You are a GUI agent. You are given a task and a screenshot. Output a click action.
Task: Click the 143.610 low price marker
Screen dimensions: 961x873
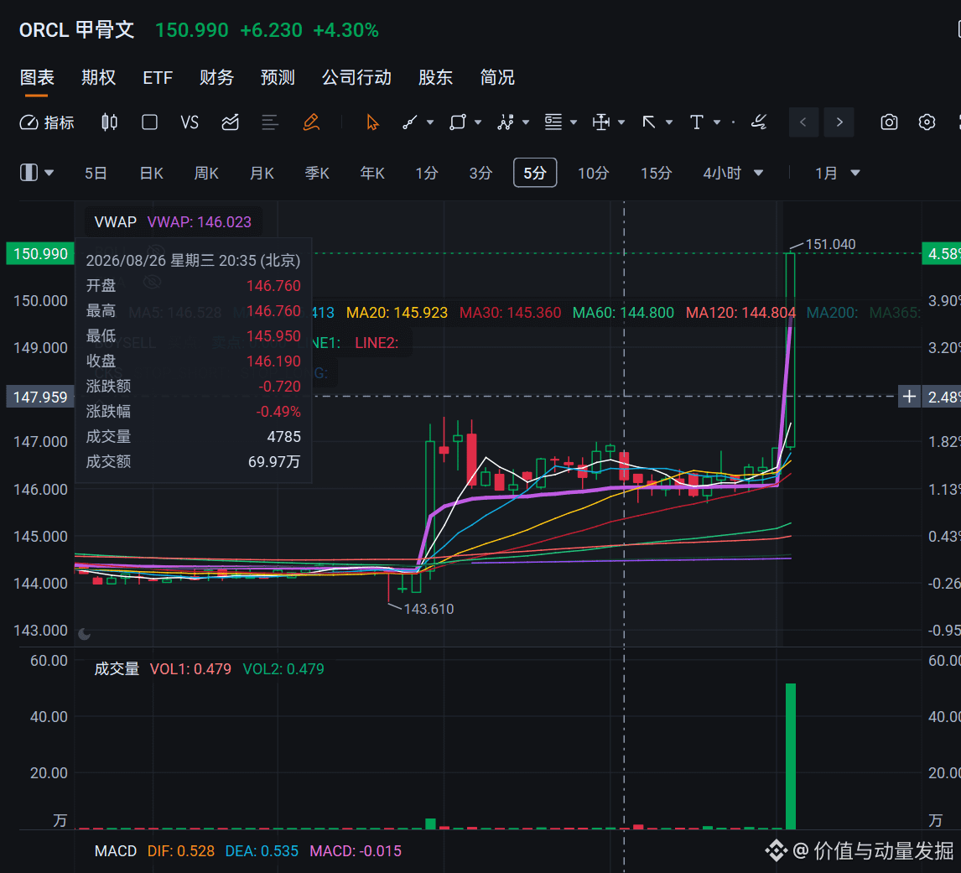[x=429, y=609]
